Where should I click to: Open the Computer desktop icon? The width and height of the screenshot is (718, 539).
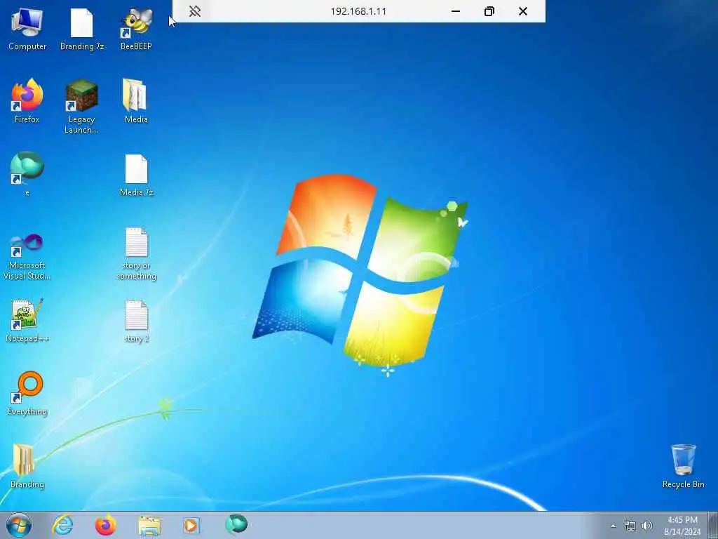27,29
